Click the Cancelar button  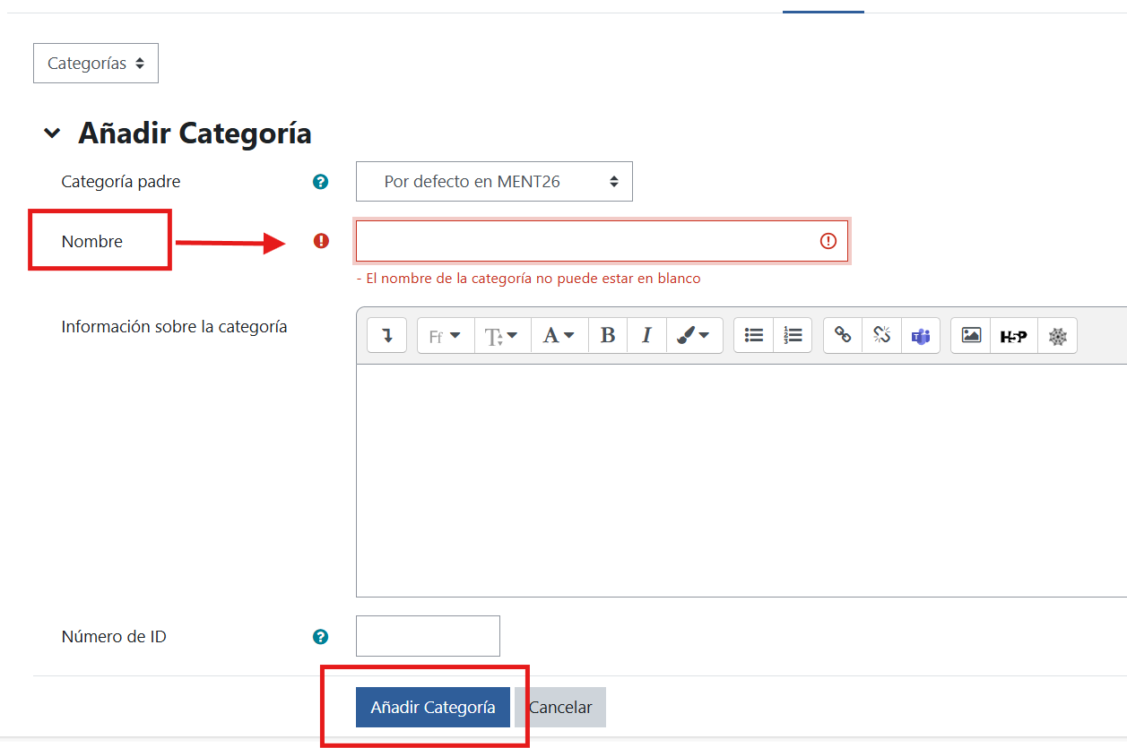click(560, 708)
